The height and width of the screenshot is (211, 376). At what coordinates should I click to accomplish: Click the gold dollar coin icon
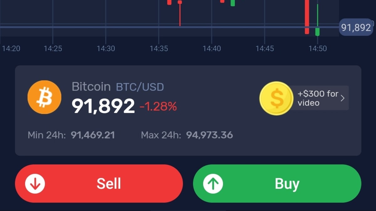[x=276, y=98]
